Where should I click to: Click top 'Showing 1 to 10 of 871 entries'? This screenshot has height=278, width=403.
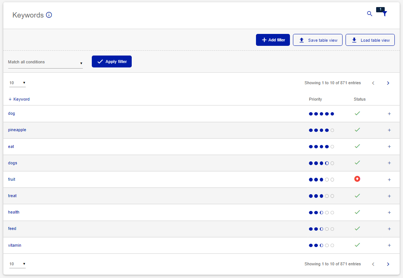[x=332, y=83]
